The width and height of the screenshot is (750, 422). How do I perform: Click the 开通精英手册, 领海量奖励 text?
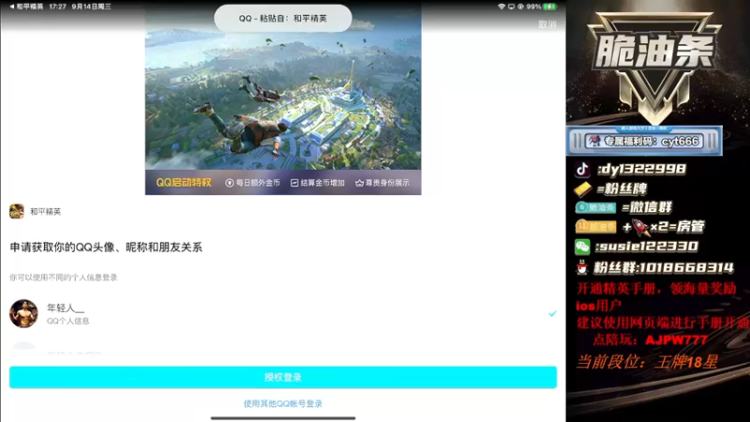click(x=655, y=289)
